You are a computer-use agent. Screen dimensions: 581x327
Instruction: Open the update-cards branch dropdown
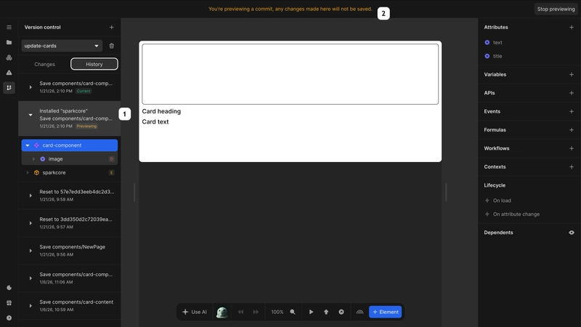pos(62,46)
